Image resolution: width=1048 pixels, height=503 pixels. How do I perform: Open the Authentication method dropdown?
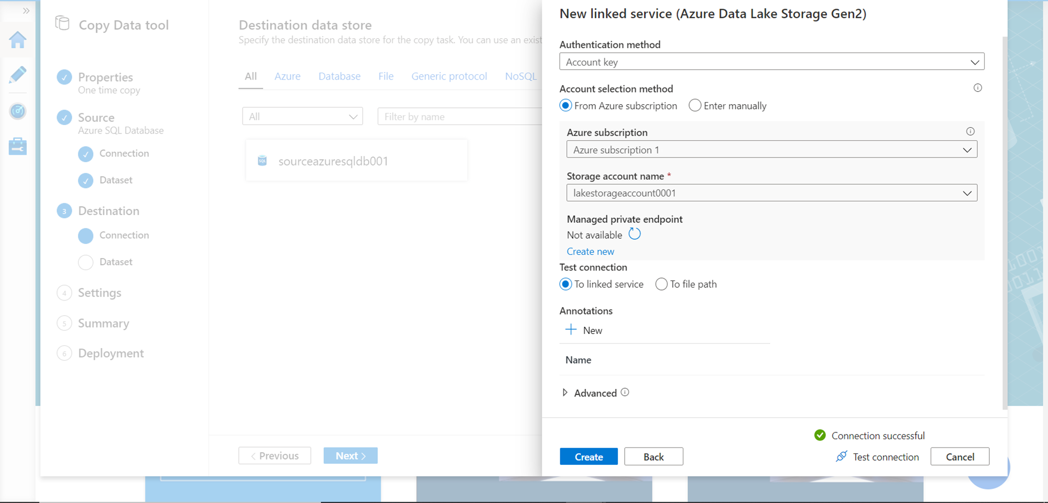point(771,62)
